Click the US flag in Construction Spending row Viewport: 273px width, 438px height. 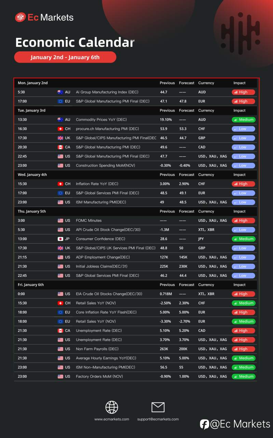(x=60, y=165)
